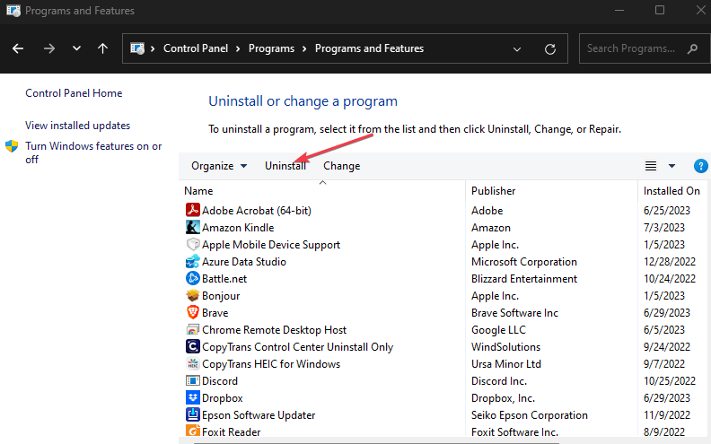Viewport: 711px width, 444px height.
Task: Expand the view options dropdown arrow
Action: [672, 166]
